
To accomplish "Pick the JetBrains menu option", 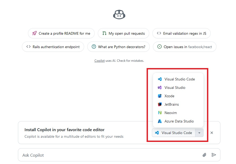I will click(171, 104).
